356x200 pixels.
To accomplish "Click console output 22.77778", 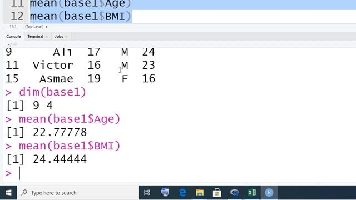I will point(60,132).
